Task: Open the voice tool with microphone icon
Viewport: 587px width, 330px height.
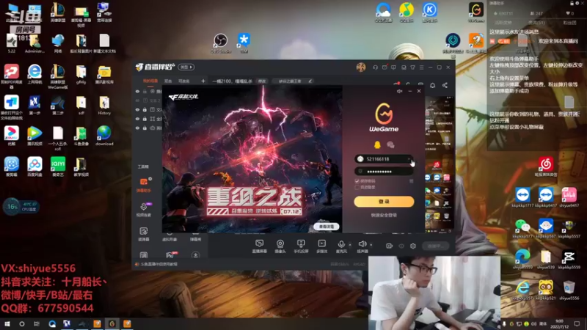Action: tap(144, 209)
